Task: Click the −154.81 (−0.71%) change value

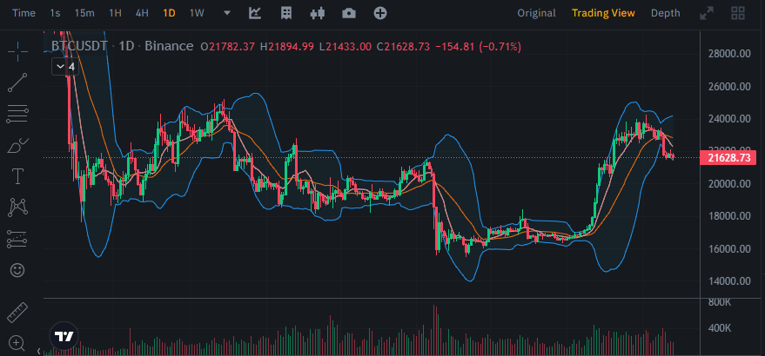Action: coord(478,47)
